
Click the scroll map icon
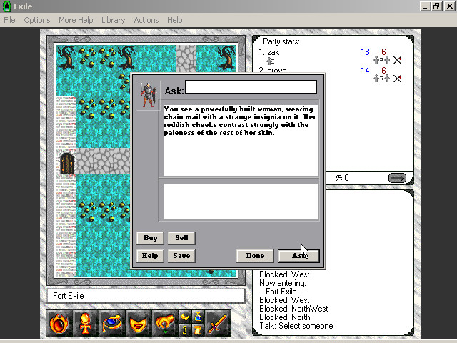point(198,330)
